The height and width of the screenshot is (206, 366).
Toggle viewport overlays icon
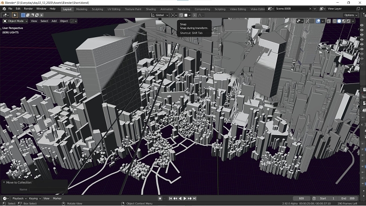pyautogui.click(x=318, y=21)
